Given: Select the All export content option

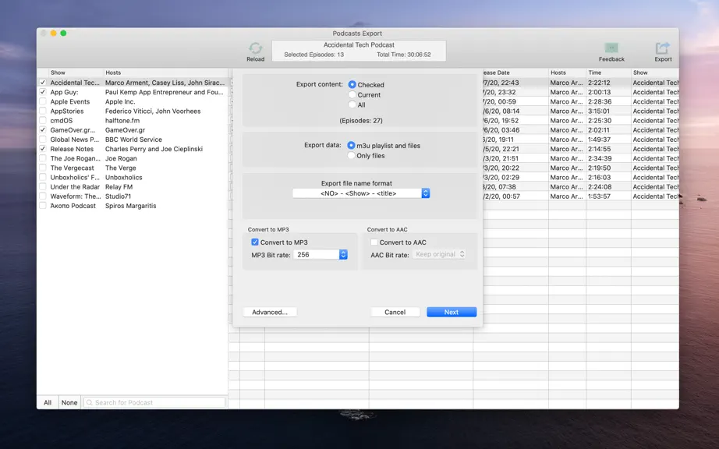Looking at the screenshot, I should click(352, 105).
